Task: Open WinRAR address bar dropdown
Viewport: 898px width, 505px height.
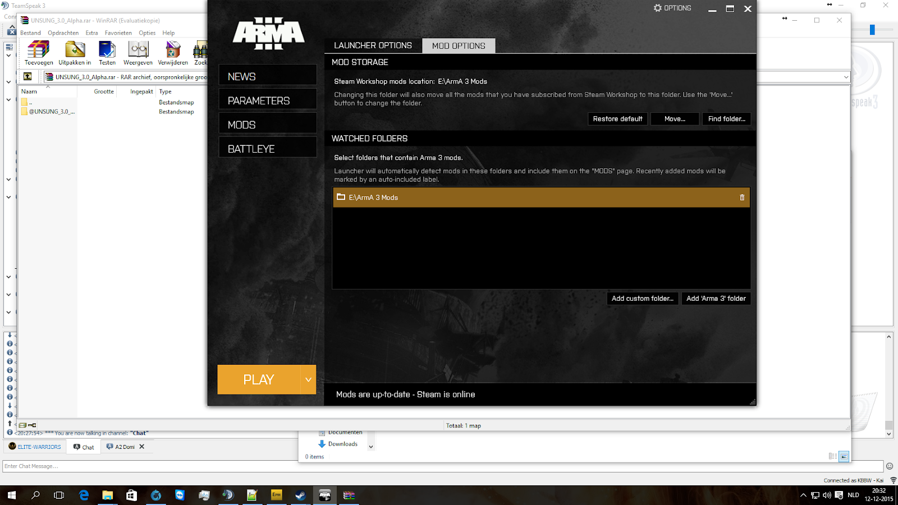Action: (x=846, y=77)
